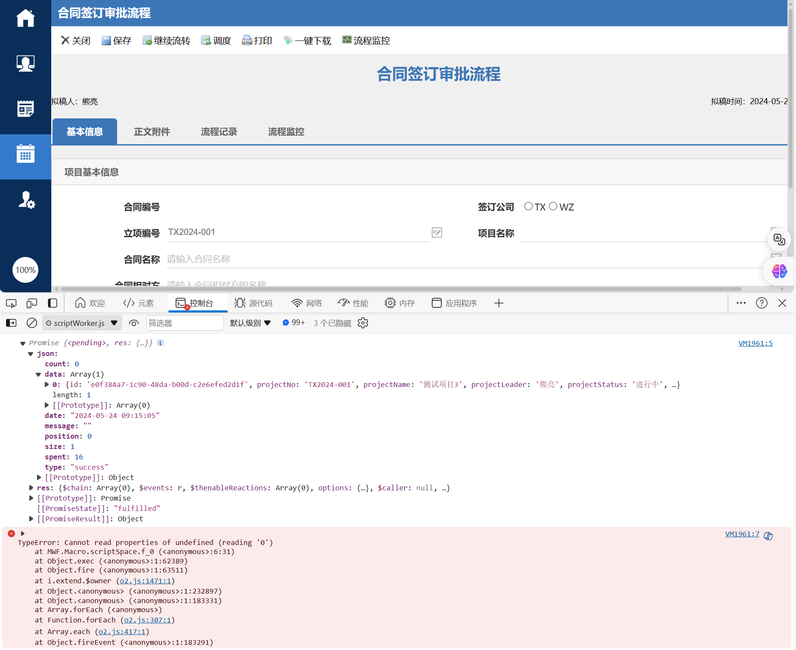This screenshot has width=796, height=650.
Task: Click the console 筛选器 filter box
Action: point(185,323)
